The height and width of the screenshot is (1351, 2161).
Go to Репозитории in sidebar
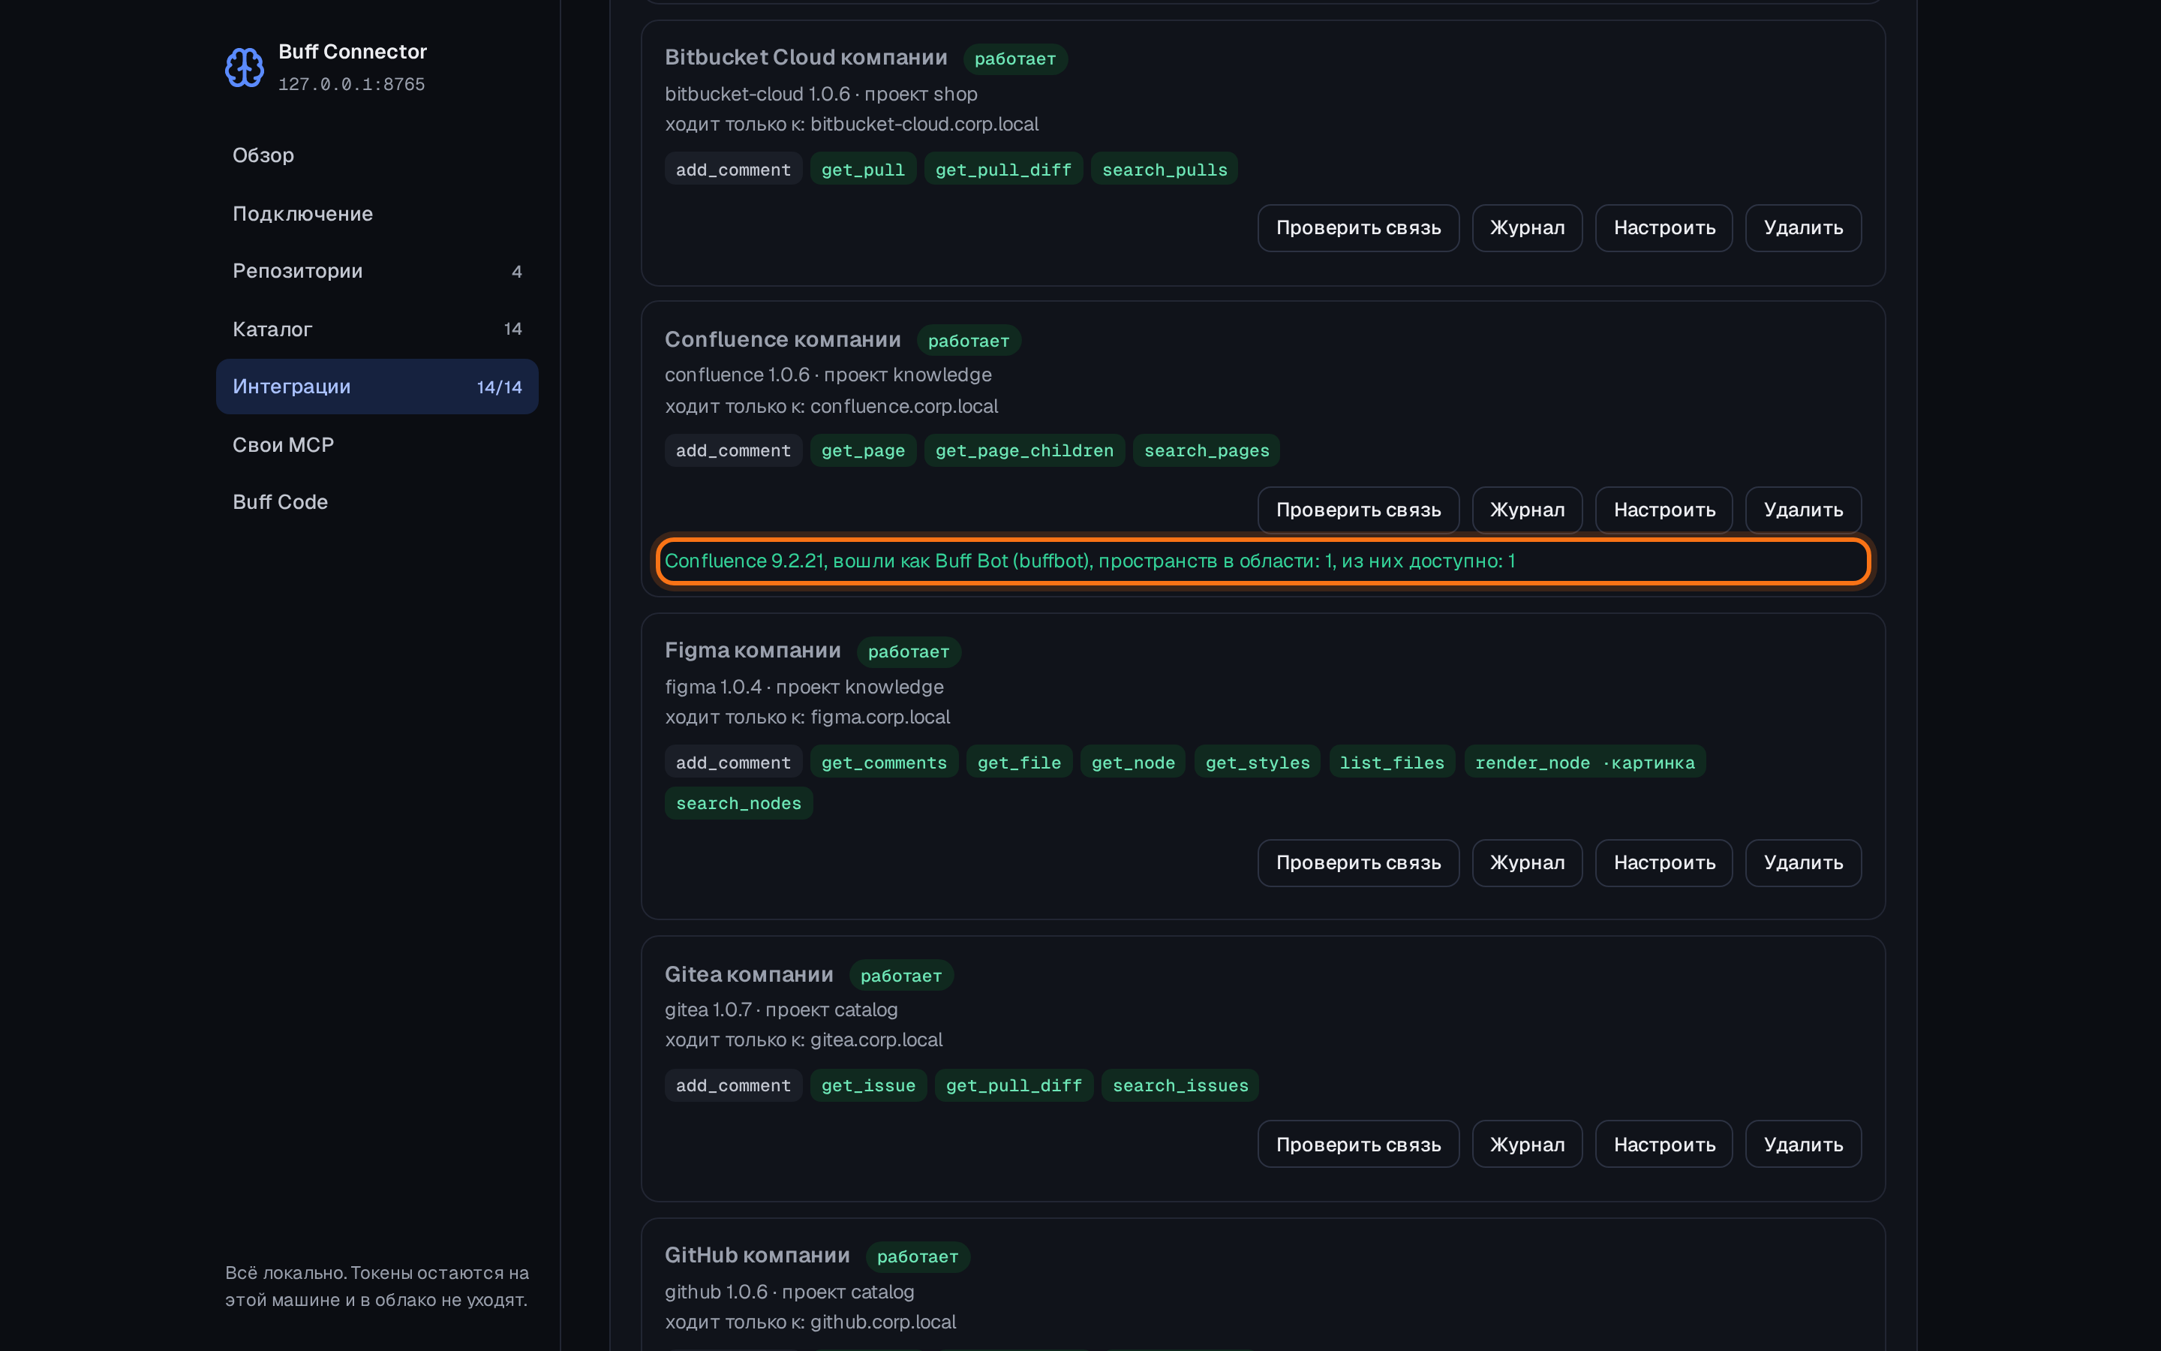point(377,271)
